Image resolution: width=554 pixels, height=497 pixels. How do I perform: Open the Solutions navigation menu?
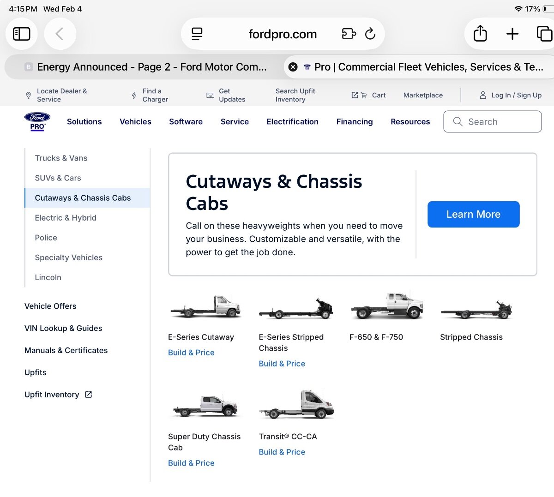click(84, 122)
